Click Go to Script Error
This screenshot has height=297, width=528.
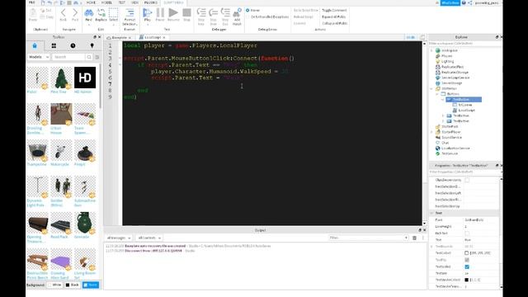[x=305, y=11]
